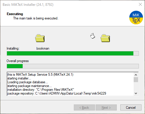This screenshot has width=145, height=114.
Task: Click the installer window title bar text
Action: (x=28, y=5)
